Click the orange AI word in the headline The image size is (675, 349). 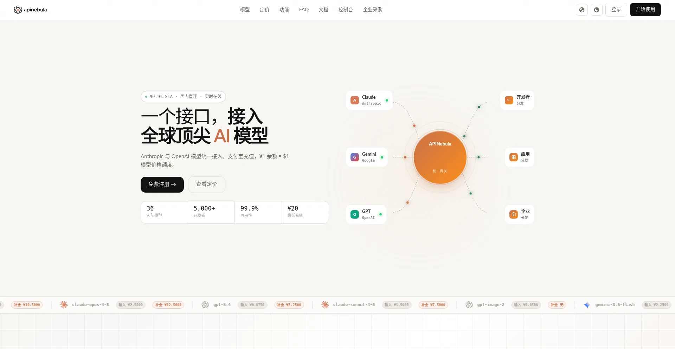click(x=222, y=136)
